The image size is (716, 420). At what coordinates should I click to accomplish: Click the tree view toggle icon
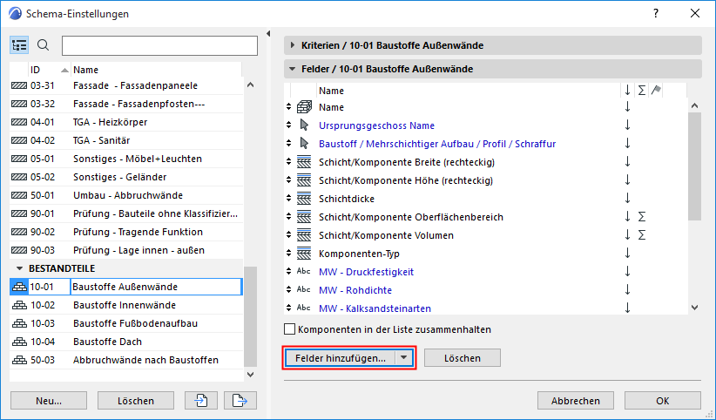click(20, 45)
